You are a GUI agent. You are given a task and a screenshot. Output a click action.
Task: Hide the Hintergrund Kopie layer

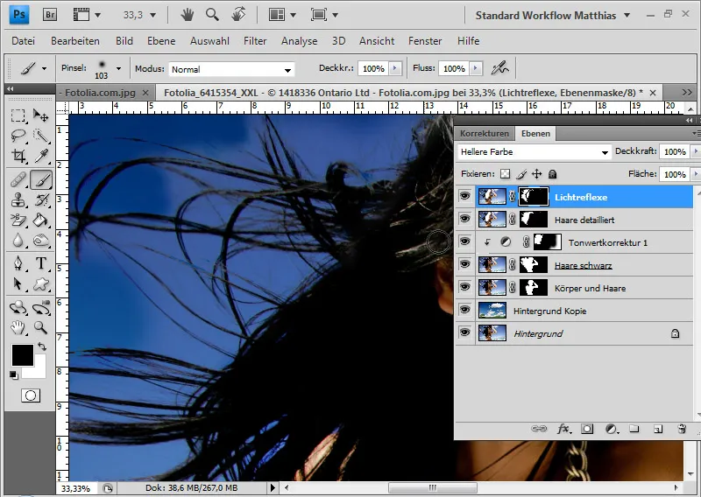(x=464, y=310)
